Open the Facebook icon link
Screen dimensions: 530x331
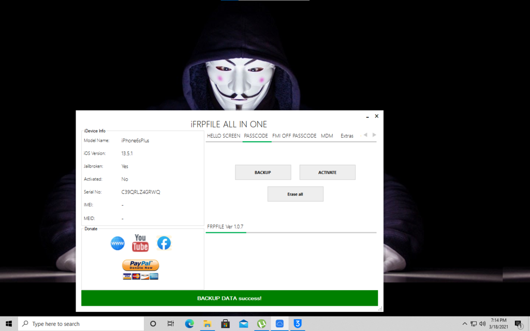pos(164,243)
